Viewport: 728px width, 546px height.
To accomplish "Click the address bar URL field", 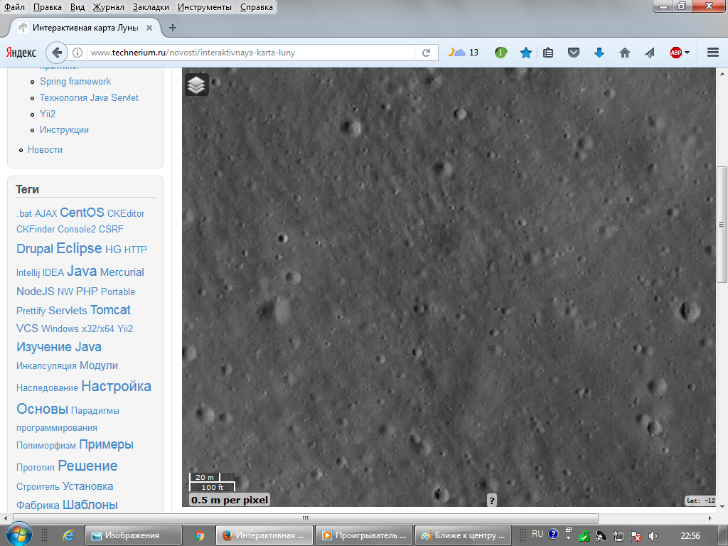I will (251, 53).
